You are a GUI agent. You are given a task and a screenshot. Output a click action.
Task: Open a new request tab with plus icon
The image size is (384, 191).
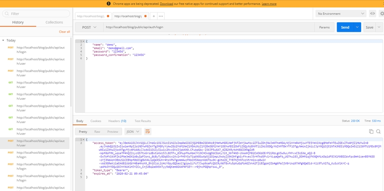pos(154,16)
